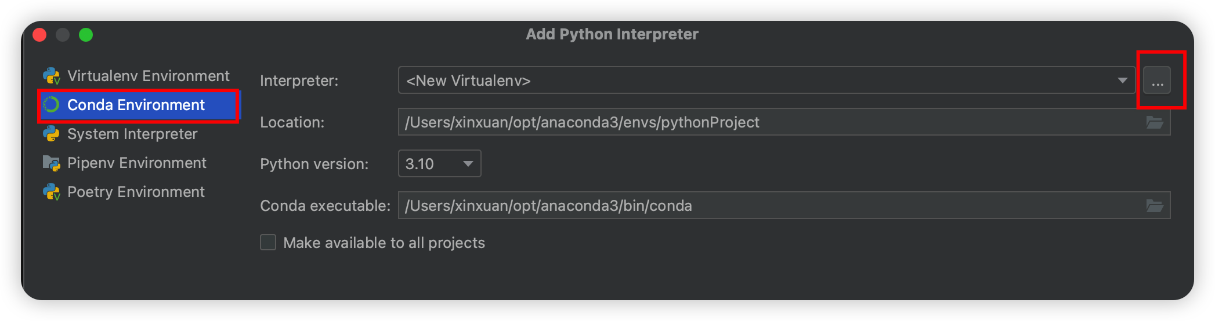Enable Make available to all projects

point(268,242)
